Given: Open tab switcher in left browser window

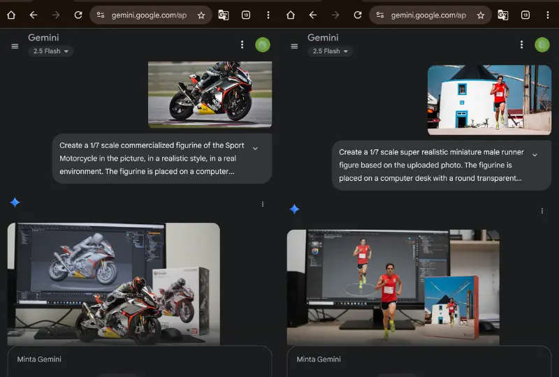Looking at the screenshot, I should [x=246, y=15].
